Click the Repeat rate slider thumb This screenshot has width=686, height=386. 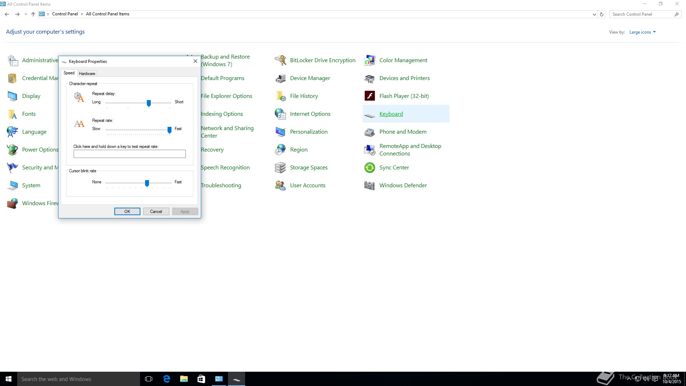click(169, 130)
